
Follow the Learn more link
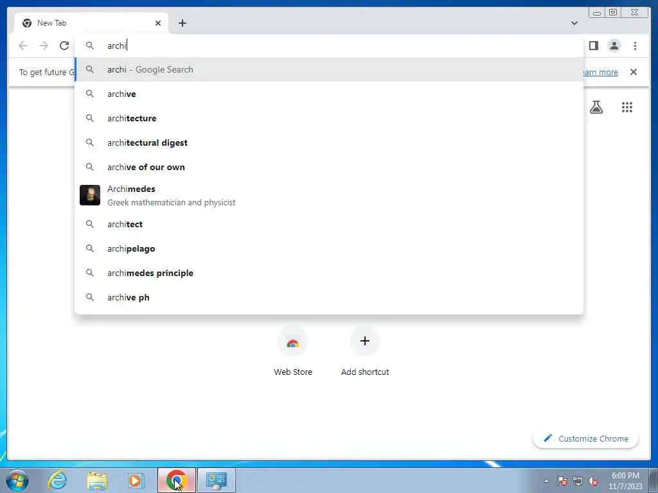600,72
